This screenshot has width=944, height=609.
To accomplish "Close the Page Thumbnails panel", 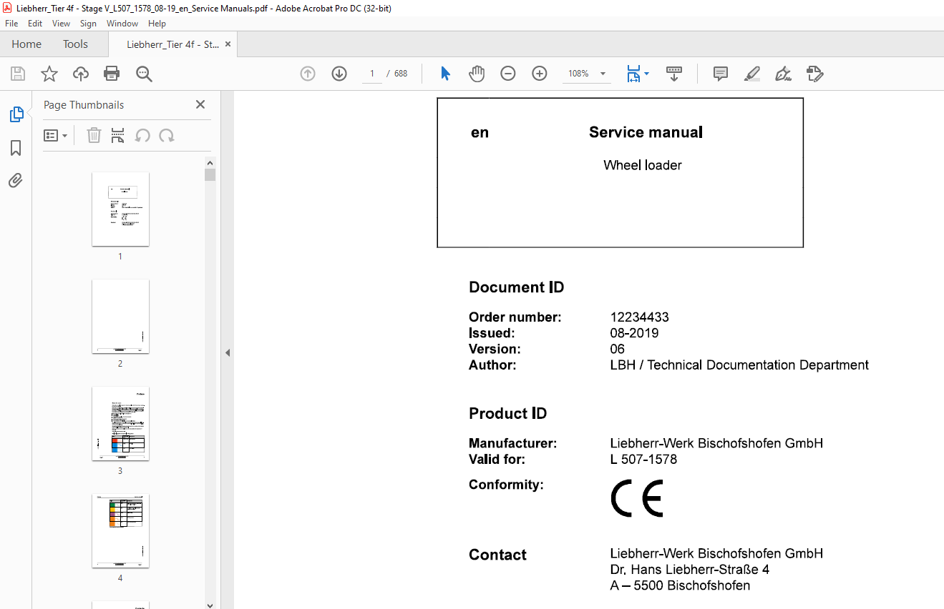I will coord(200,104).
